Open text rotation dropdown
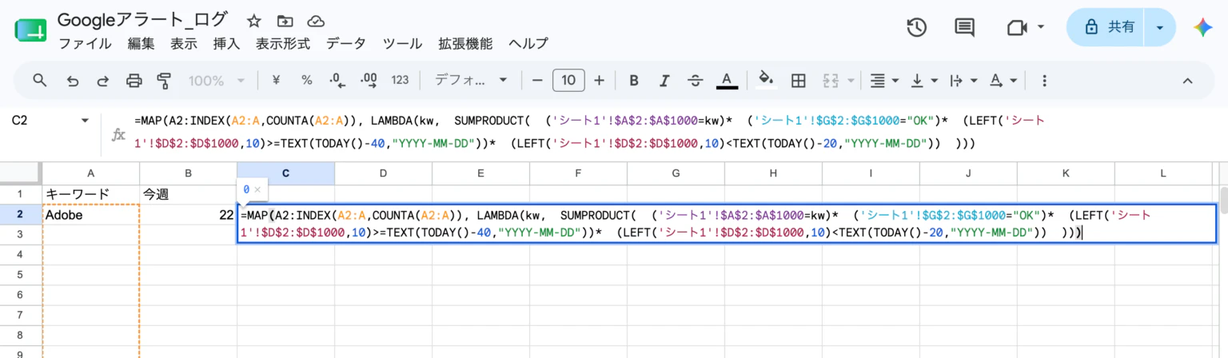 [1003, 80]
